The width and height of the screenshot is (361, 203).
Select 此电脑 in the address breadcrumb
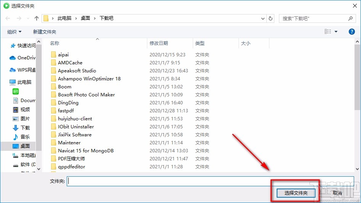[64, 18]
